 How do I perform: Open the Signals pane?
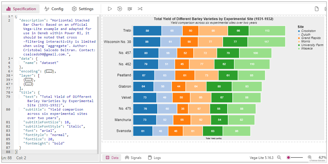tap(133, 157)
